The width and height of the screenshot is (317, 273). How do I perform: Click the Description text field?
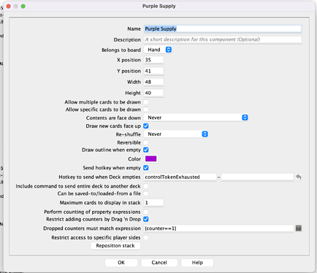[223, 39]
